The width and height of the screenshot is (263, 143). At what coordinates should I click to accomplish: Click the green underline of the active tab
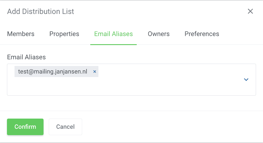click(114, 44)
